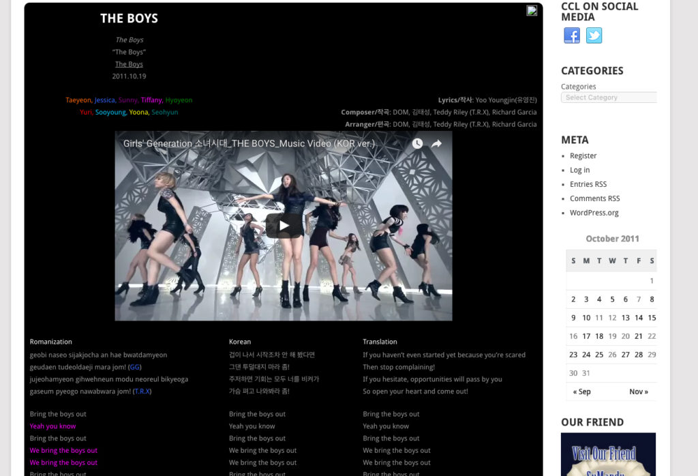Go to previous month Sep
Image resolution: width=698 pixels, height=476 pixels.
581,391
